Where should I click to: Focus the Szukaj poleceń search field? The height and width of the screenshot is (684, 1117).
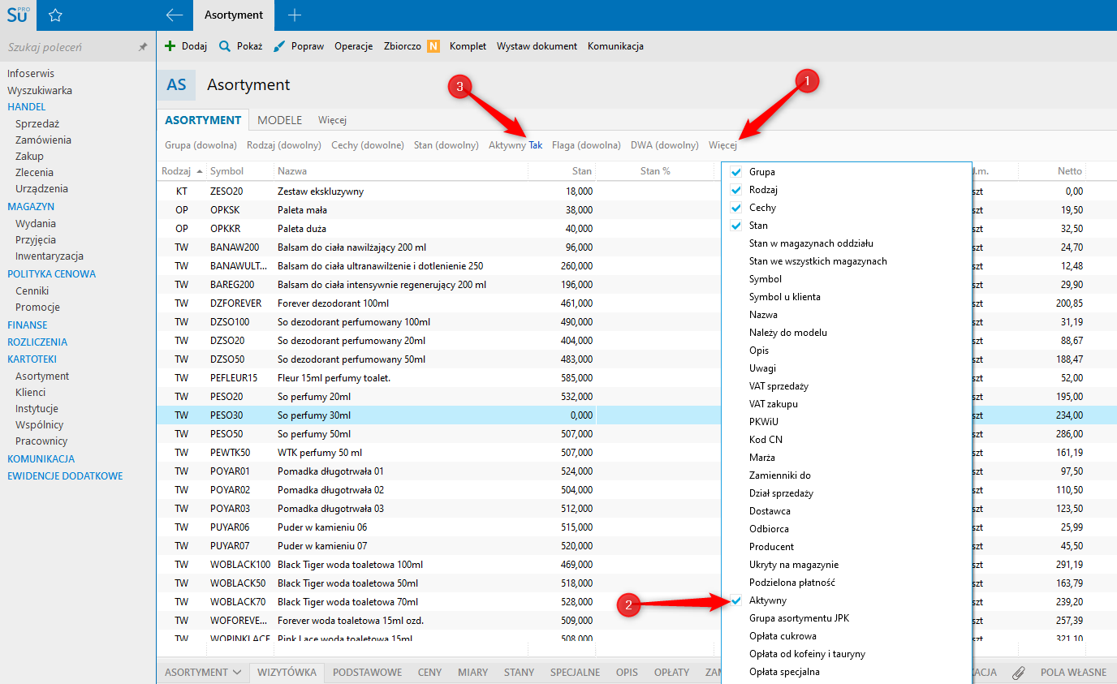[69, 48]
